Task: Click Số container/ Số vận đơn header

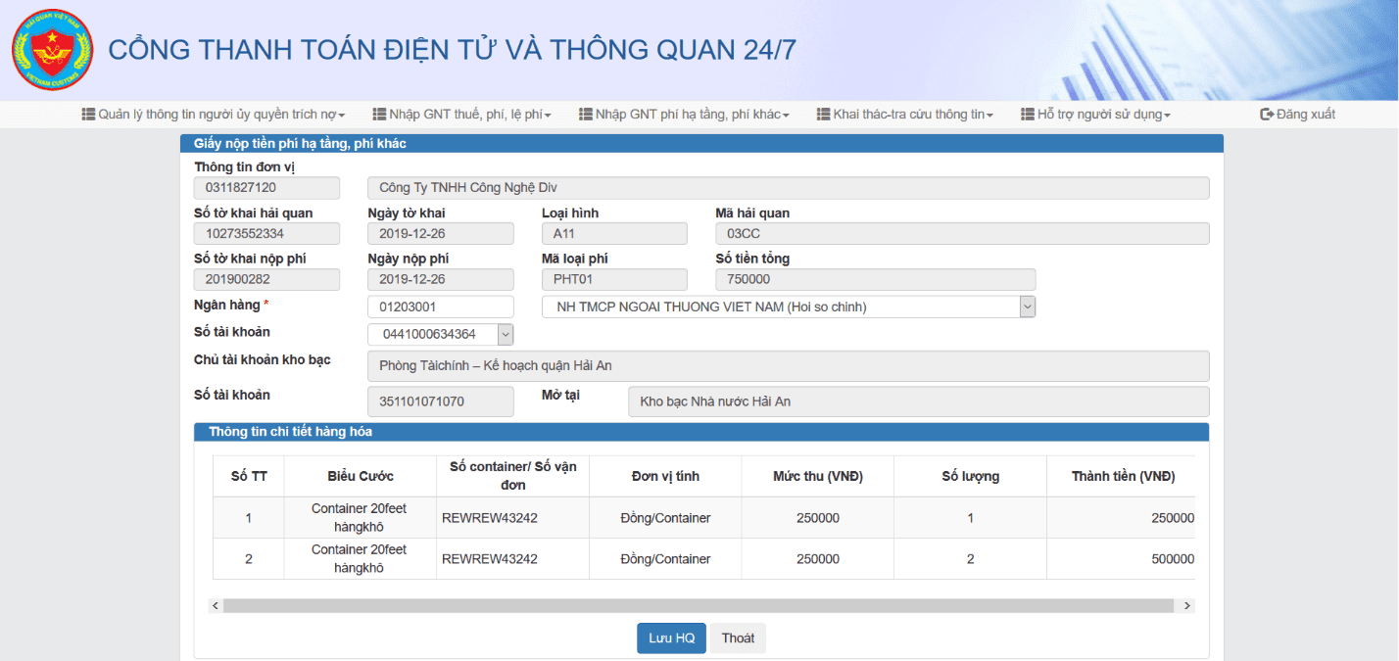Action: pyautogui.click(x=513, y=476)
